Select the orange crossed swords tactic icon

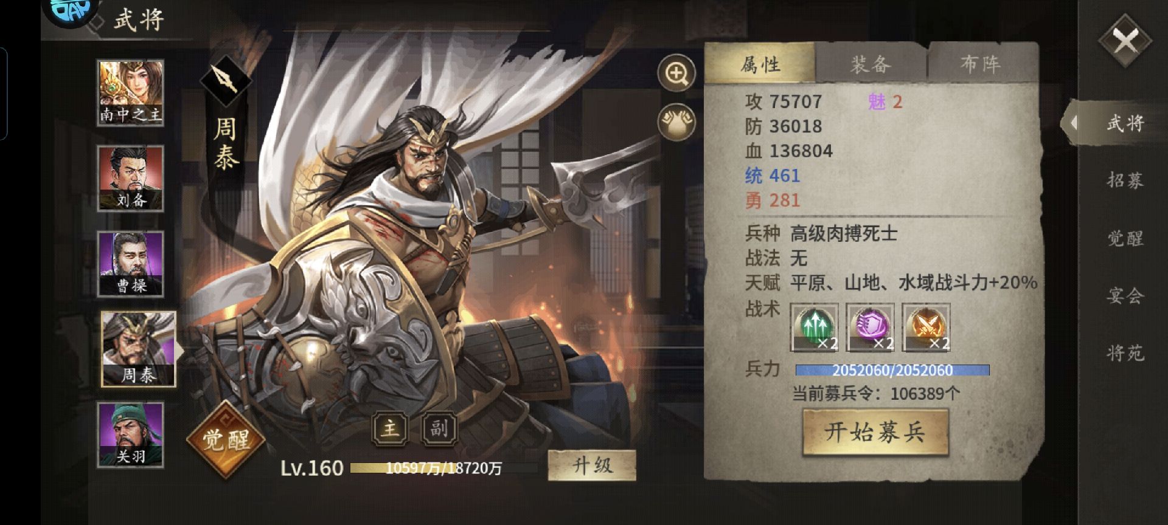(926, 328)
